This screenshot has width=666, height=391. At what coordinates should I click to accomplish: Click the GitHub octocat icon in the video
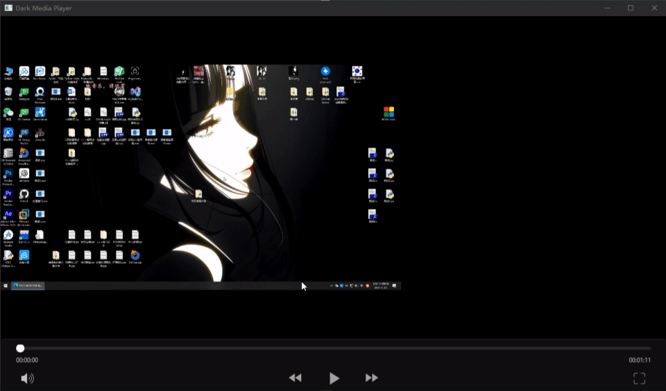pyautogui.click(x=24, y=194)
